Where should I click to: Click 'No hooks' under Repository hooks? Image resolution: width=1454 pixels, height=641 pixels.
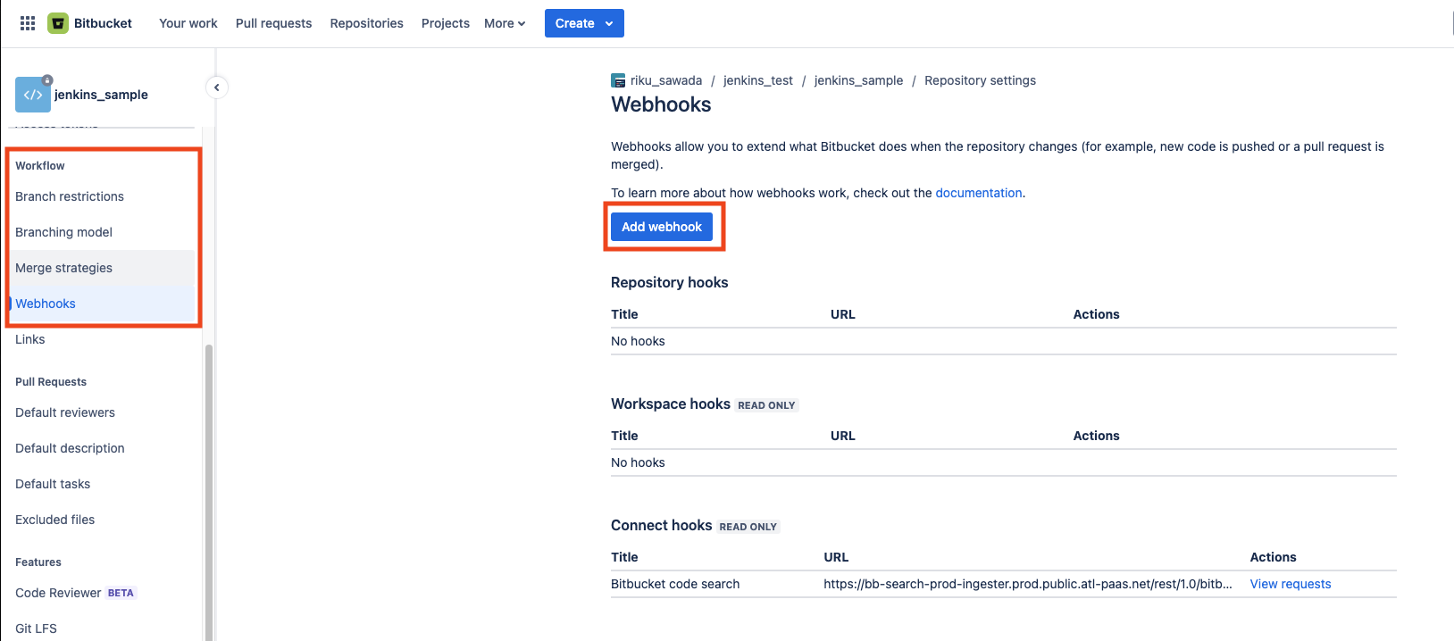pos(638,341)
